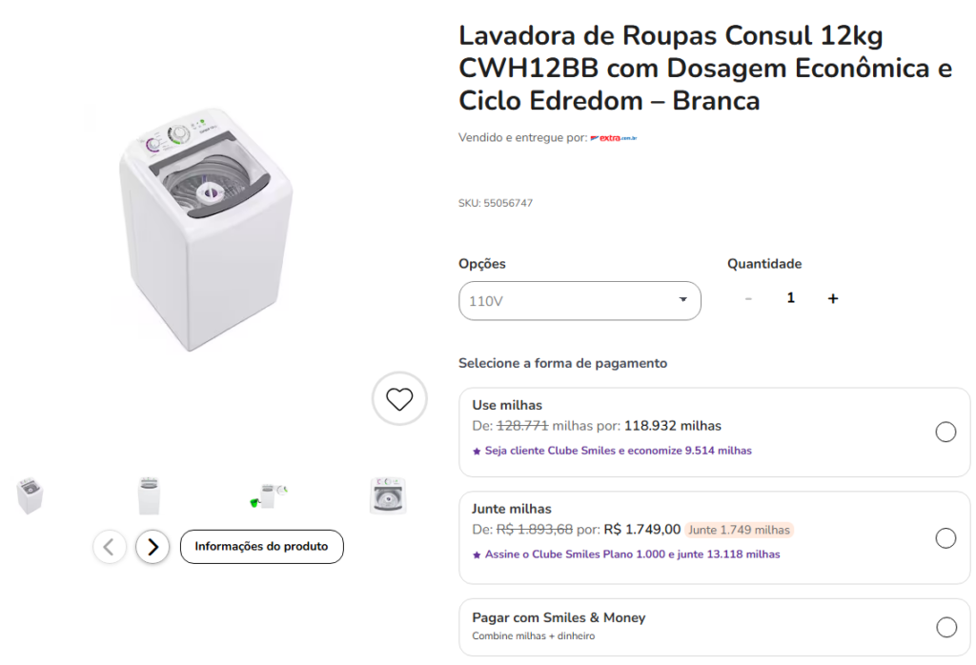Viewport: 976px width, 665px height.
Task: Add product to favorites with heart icon
Action: pos(399,398)
